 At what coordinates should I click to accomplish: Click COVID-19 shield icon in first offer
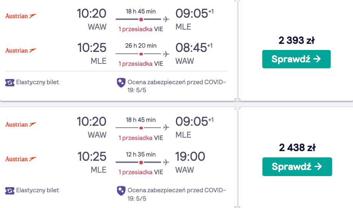(121, 83)
